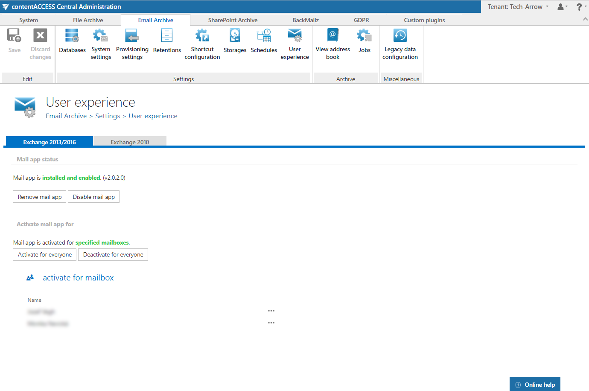Click the Name column header

35,300
